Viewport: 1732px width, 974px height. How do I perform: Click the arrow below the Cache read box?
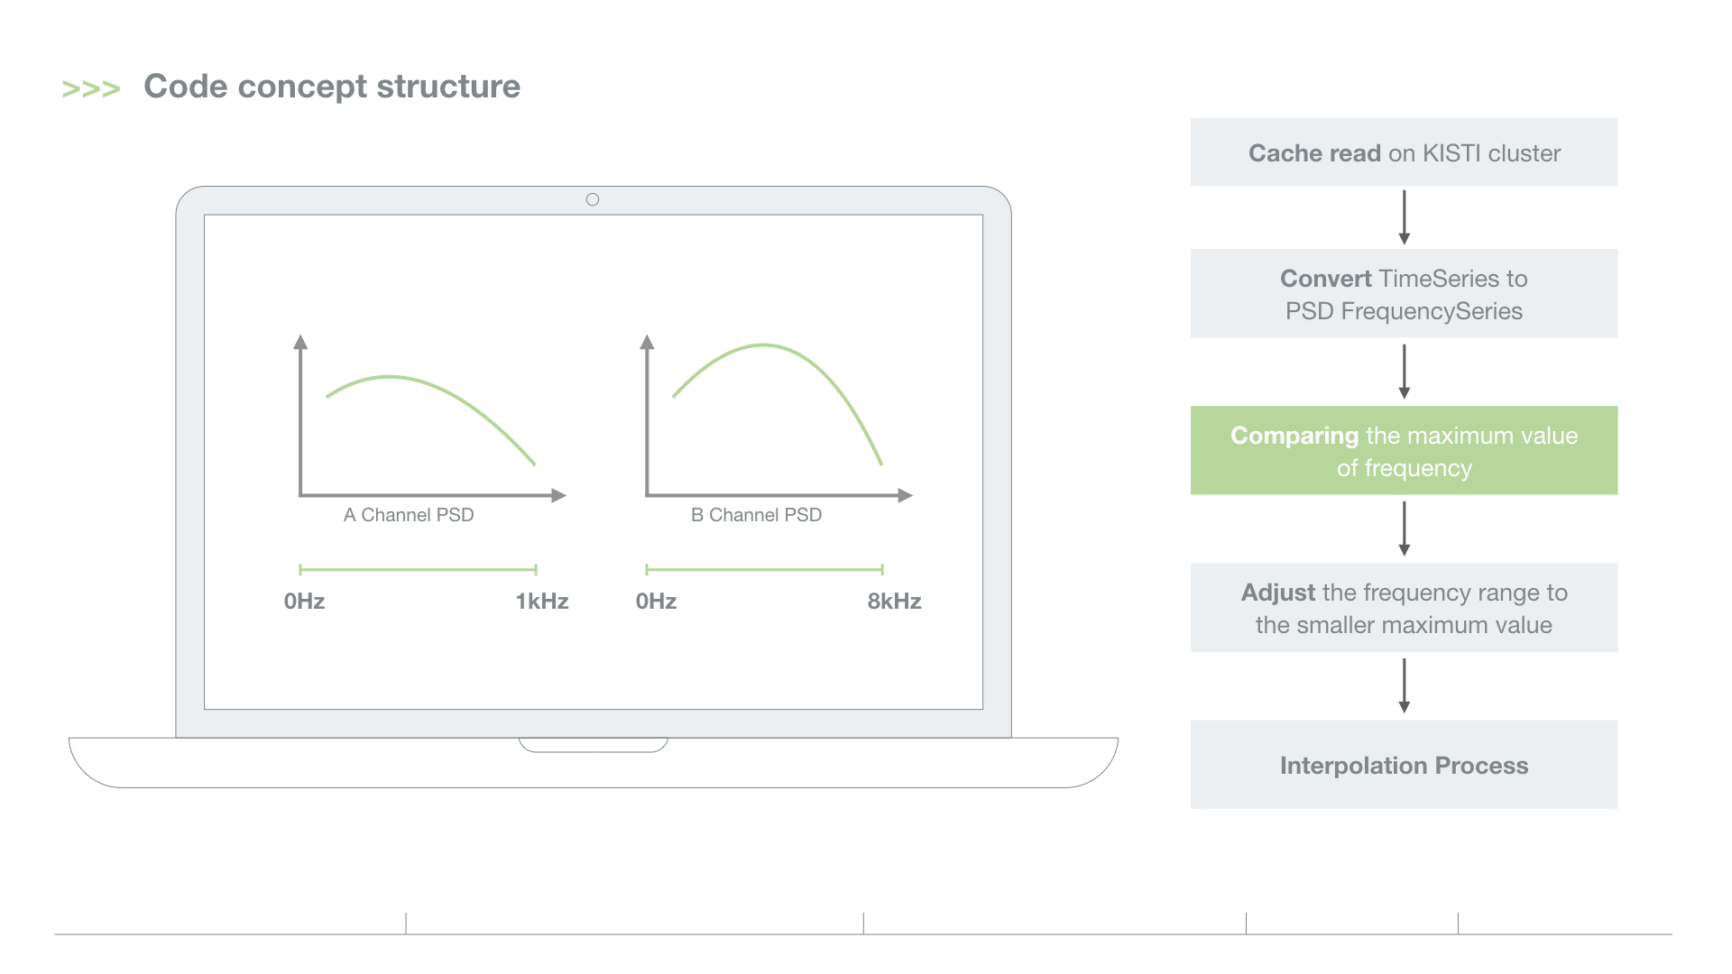(1404, 217)
